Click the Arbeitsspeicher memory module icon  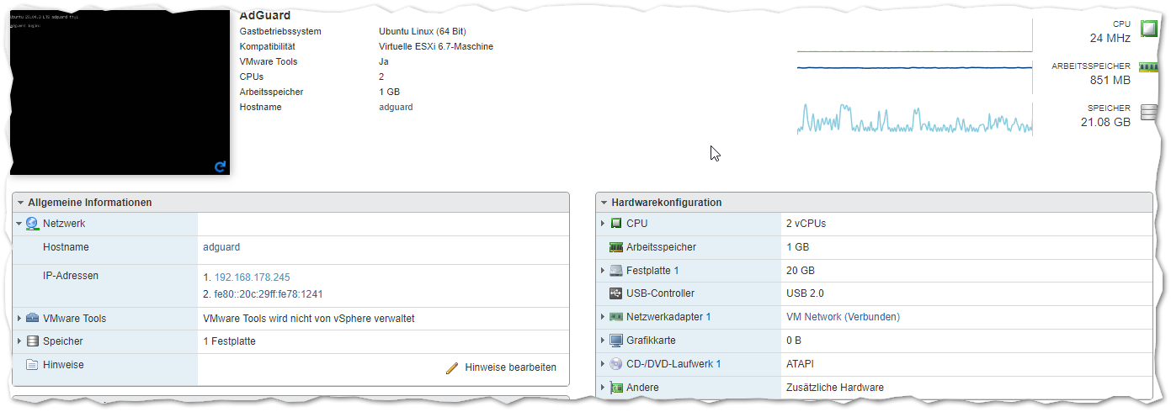(x=1148, y=67)
